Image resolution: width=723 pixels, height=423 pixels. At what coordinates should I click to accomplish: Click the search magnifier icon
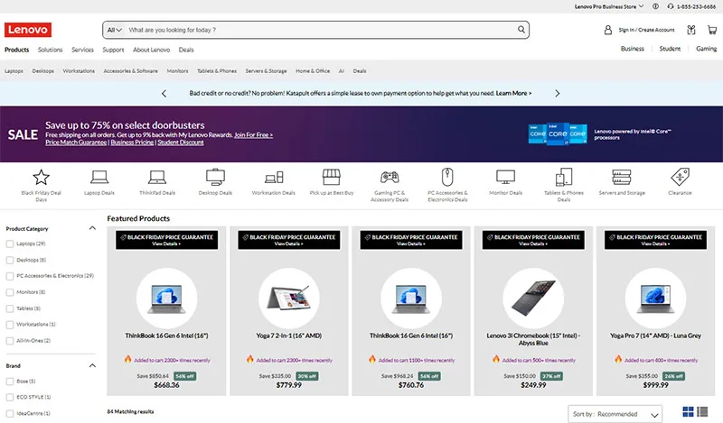tap(521, 30)
